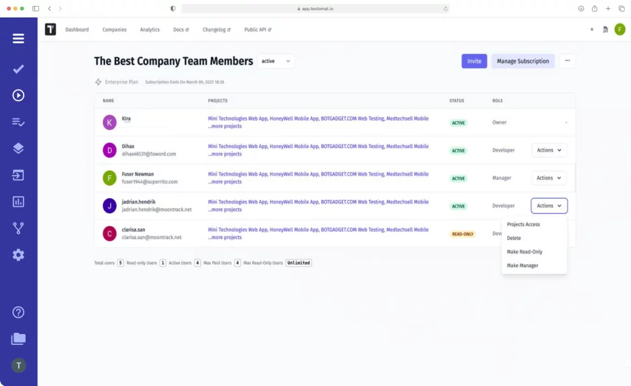Viewport: 631px width, 386px height.
Task: Open the hamburger menu in sidebar
Action: tap(18, 38)
